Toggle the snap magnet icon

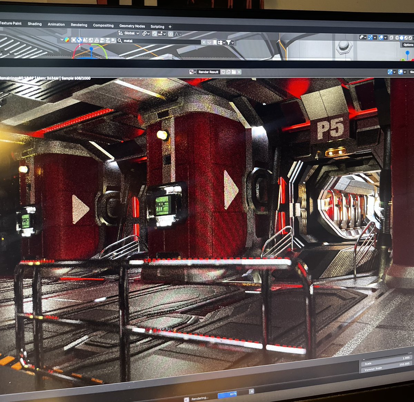154,34
